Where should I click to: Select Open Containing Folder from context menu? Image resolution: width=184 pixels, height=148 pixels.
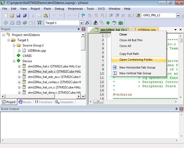[136, 60]
